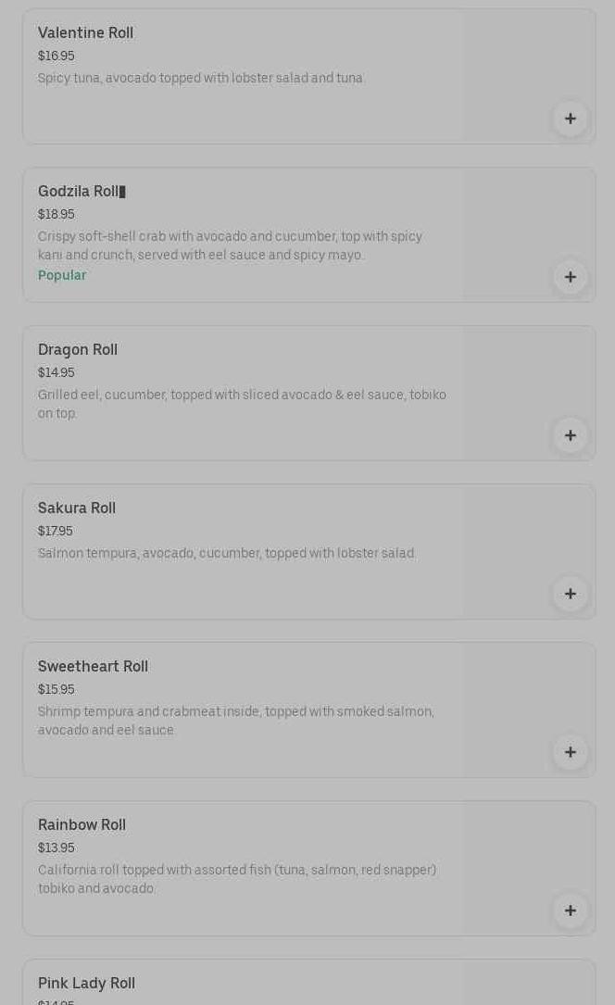Add Valentine Roll with the plus icon
Screen dimensions: 615x1005
click(x=570, y=119)
